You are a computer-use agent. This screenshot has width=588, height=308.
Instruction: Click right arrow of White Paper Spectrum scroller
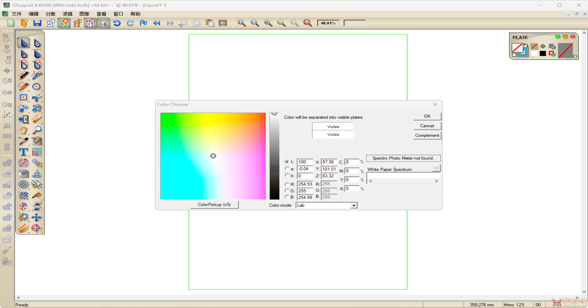tap(436, 181)
